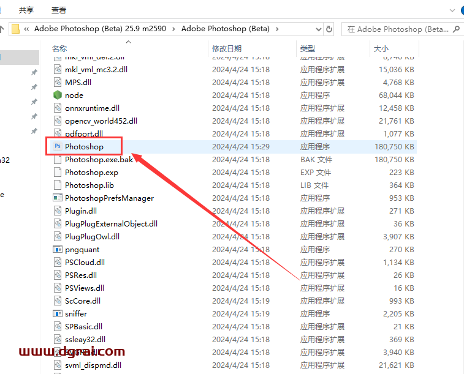
Task: Show hidden breadcrumb path with double chevron
Action: (x=26, y=29)
